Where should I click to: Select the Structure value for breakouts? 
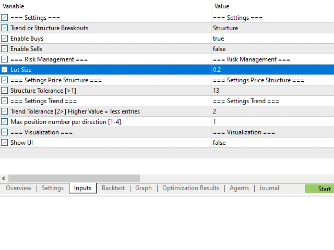[272, 28]
